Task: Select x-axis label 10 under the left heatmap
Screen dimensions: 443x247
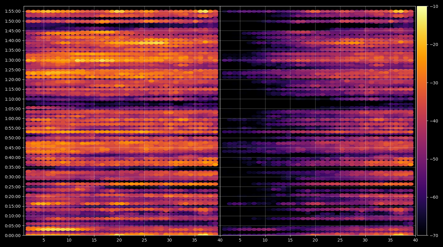Action: pyautogui.click(x=69, y=240)
